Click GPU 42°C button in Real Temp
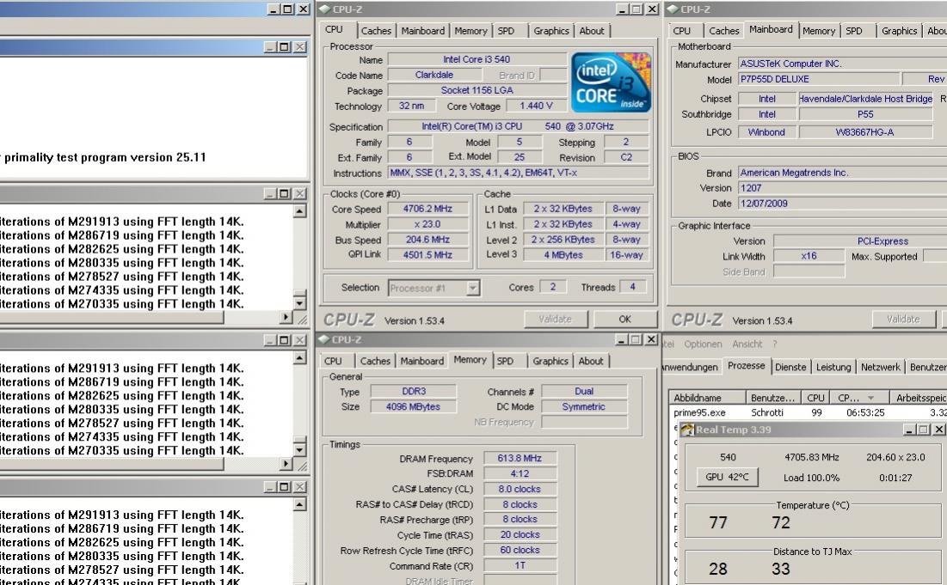Screen dimensions: 947x585 (x=727, y=477)
